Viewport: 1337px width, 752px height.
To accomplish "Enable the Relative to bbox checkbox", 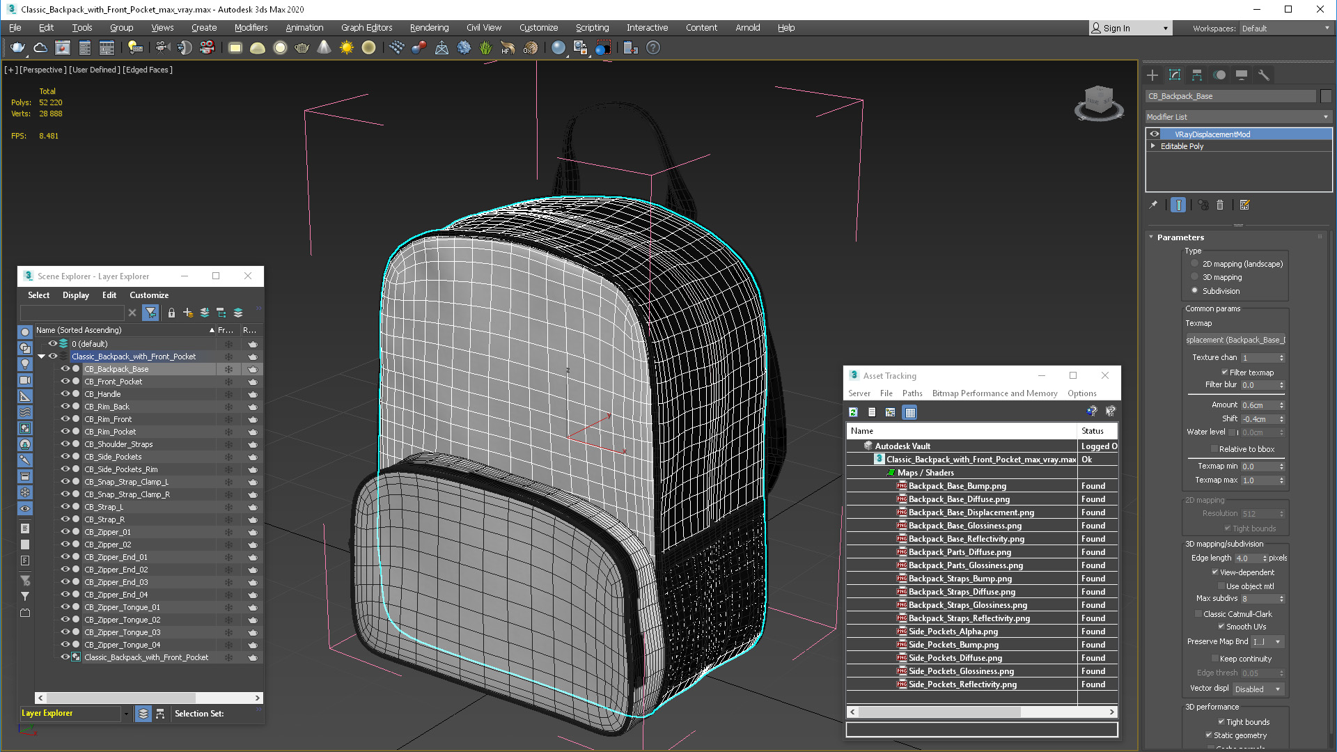I will [x=1214, y=449].
